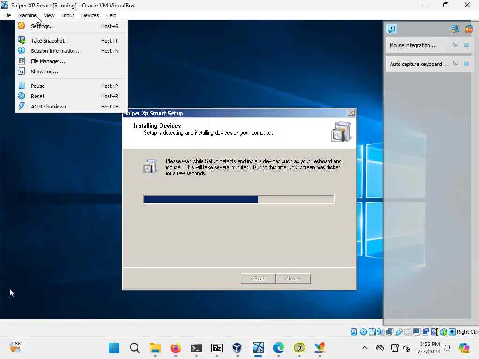Open Session Information... from the Machine menu
Viewport: 479px width, 359px height.
[71, 51]
